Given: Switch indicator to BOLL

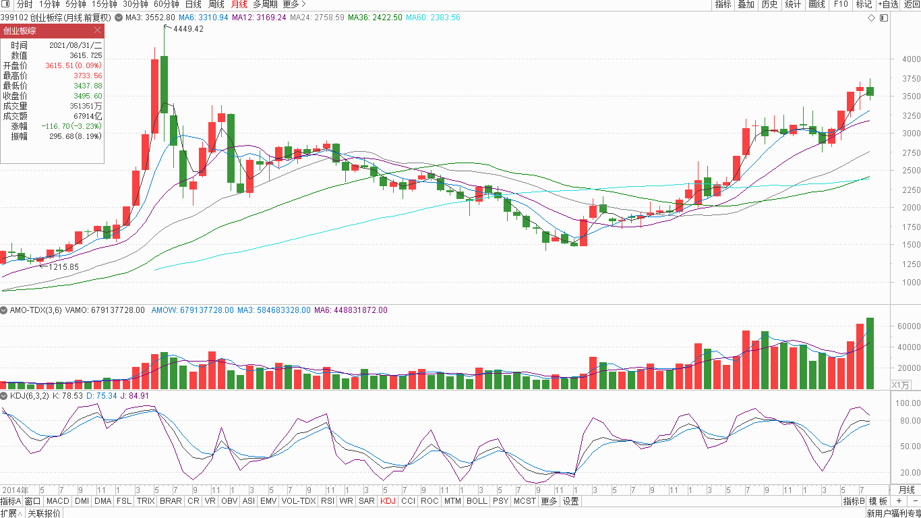Looking at the screenshot, I should click(x=477, y=501).
